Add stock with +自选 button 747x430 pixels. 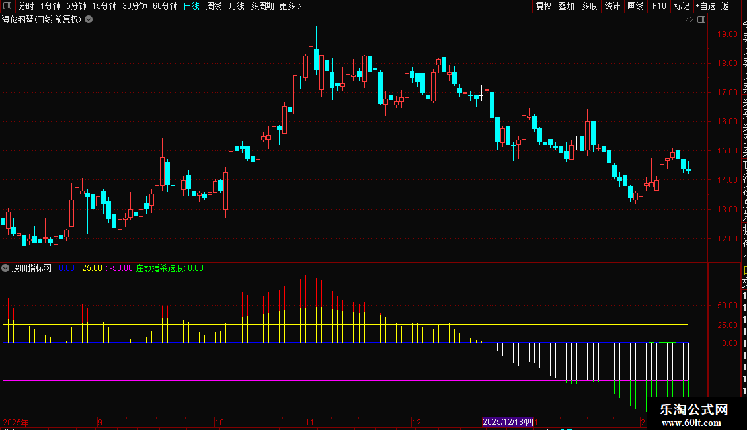[705, 6]
